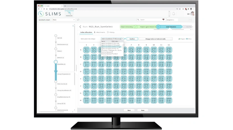Viewport: 233px width, 130px height.
Task: Open new browser tab with plus
Action: pyautogui.click(x=65, y=6)
